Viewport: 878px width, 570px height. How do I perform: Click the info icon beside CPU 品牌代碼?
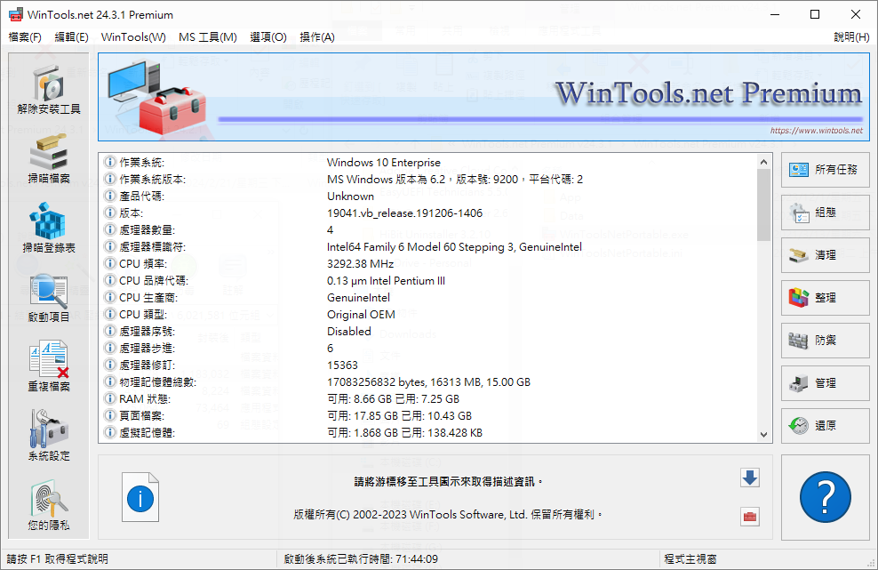110,280
